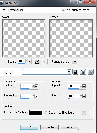Toggle the Prévisualiser l'image checkbox
The image size is (97, 133).
[x=63, y=10]
